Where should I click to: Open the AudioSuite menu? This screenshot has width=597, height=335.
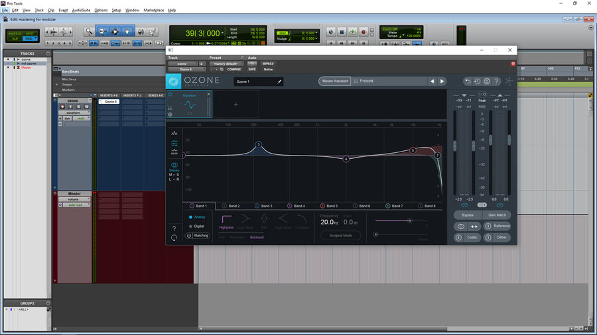81,11
